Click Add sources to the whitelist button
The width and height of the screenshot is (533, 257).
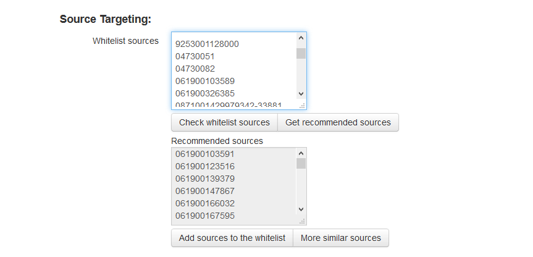[232, 238]
